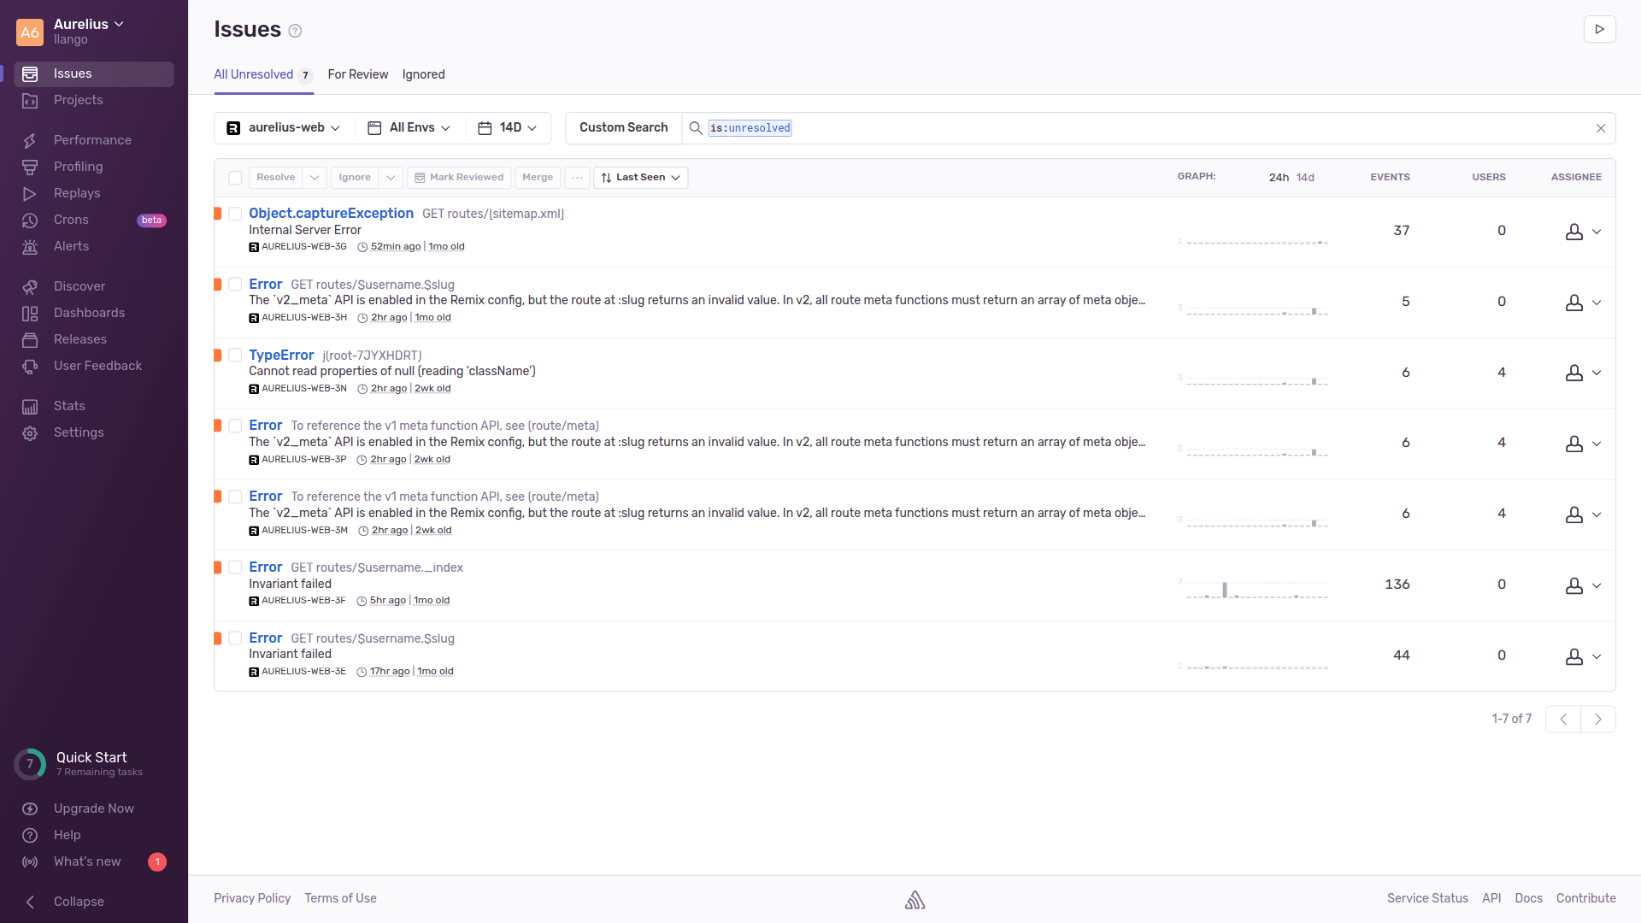The height and width of the screenshot is (923, 1641).
Task: Click the Profiling sidebar icon
Action: point(31,167)
